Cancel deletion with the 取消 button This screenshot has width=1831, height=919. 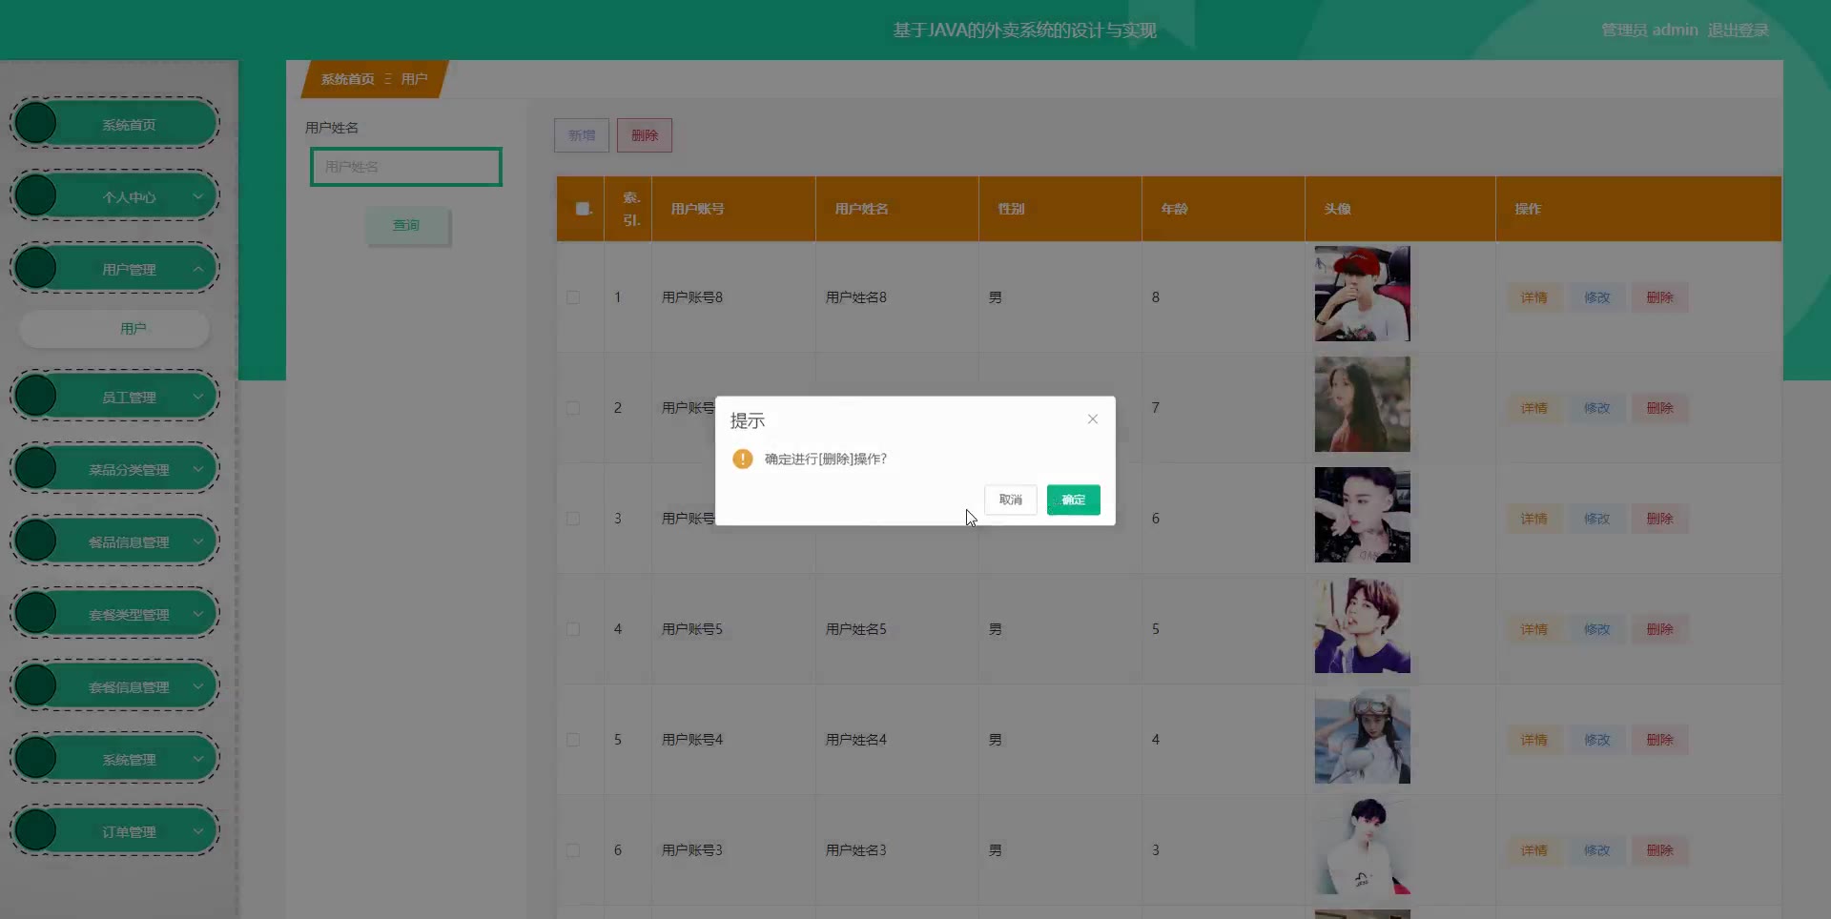1011,500
